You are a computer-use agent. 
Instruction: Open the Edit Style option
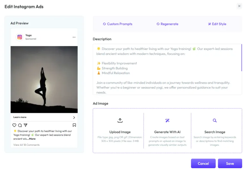click(217, 24)
